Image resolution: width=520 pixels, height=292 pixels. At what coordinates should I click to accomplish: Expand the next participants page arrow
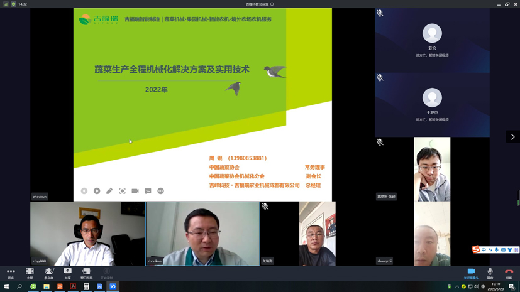click(x=512, y=137)
